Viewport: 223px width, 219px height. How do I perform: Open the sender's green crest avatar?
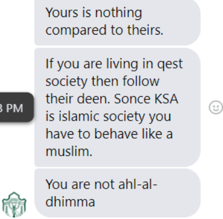14,204
